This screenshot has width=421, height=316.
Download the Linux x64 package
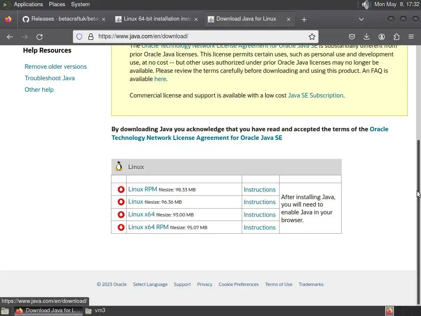141,214
